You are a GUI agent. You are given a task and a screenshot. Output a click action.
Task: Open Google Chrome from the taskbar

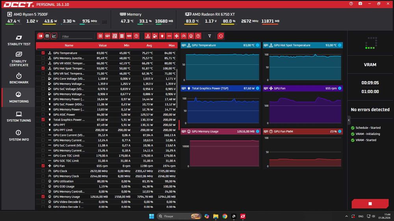coord(225,216)
